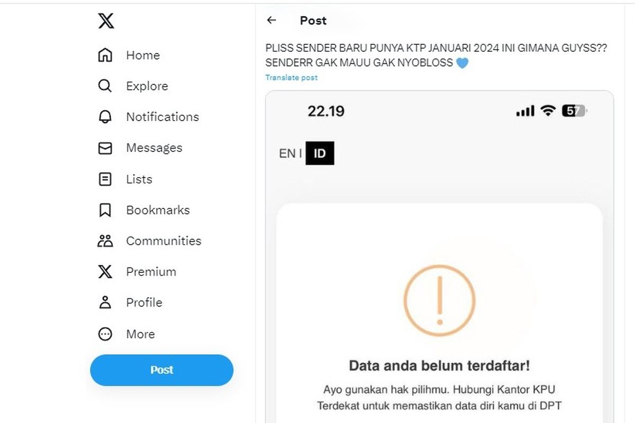Select the Lists icon
This screenshot has width=635, height=423.
pos(105,179)
